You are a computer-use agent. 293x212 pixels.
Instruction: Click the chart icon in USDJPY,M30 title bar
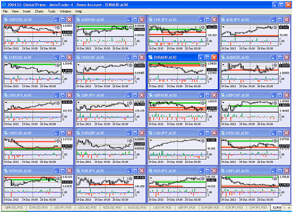pos(6,95)
